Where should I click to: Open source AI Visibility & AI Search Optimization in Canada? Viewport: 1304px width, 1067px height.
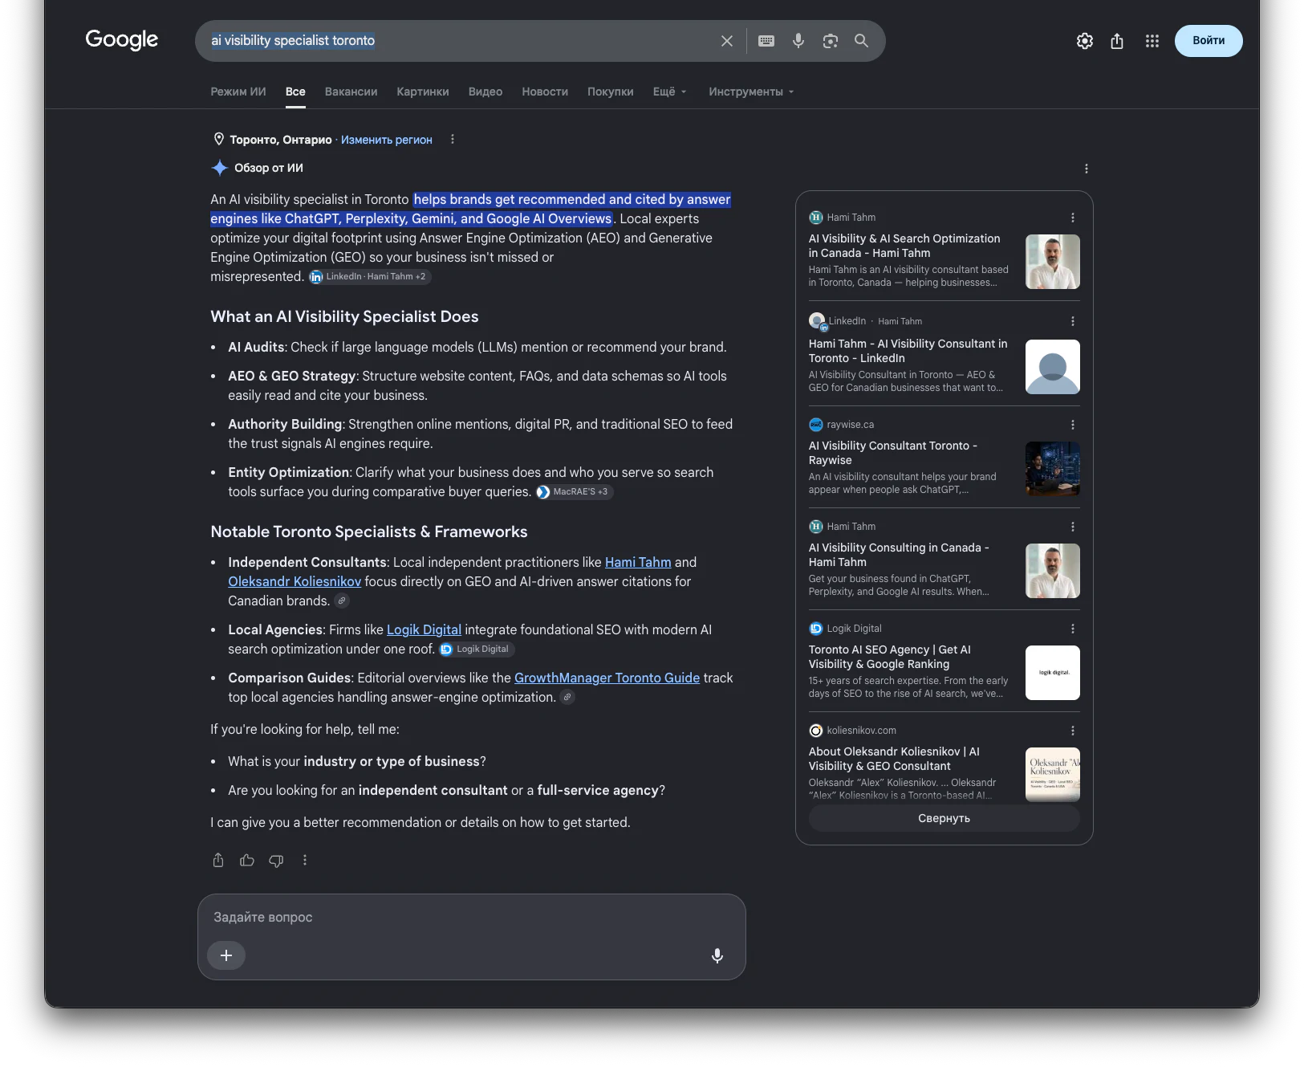904,246
